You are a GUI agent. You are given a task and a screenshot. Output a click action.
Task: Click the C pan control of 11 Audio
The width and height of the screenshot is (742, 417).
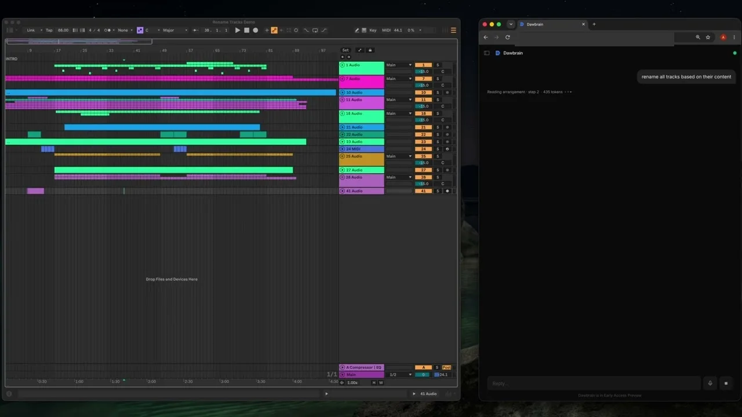point(442,107)
